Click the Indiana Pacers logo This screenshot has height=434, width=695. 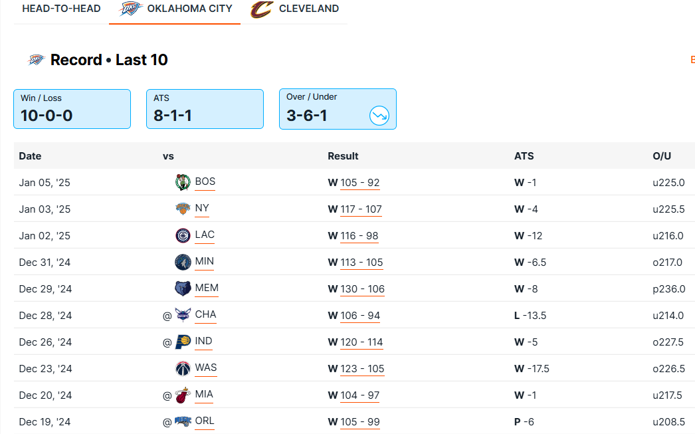(x=183, y=342)
